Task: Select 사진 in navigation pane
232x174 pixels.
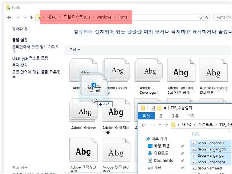Action: 154,168
